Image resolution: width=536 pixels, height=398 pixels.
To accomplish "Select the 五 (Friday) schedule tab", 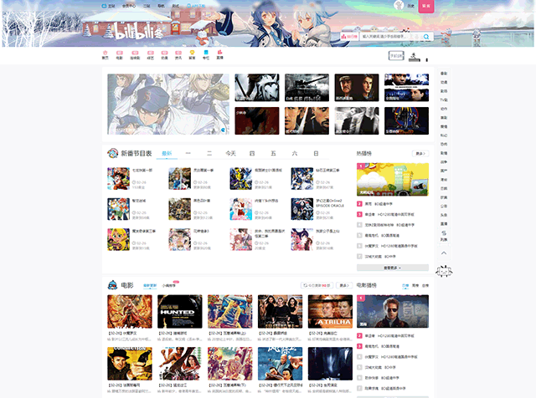I will 273,153.
